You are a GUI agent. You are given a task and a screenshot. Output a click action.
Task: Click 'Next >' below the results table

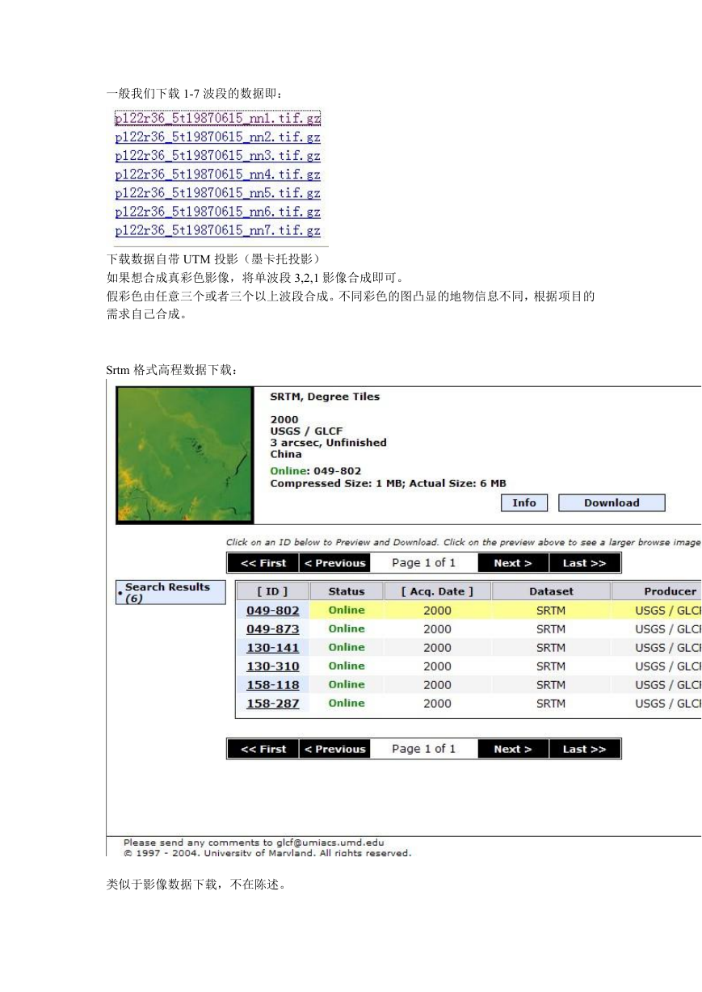pyautogui.click(x=513, y=749)
